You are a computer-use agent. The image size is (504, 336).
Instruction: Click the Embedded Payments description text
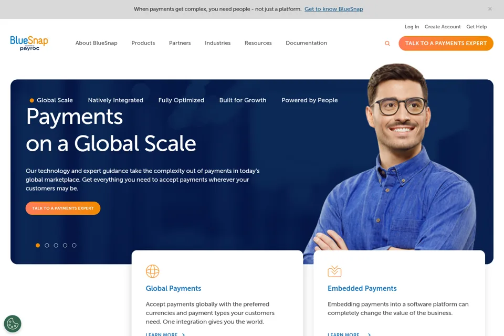[398, 309]
